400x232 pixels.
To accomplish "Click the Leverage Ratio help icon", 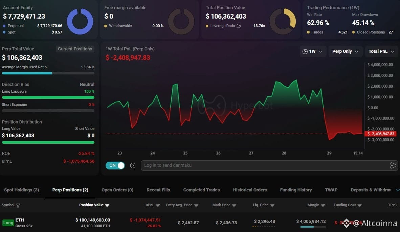I will [x=239, y=26].
